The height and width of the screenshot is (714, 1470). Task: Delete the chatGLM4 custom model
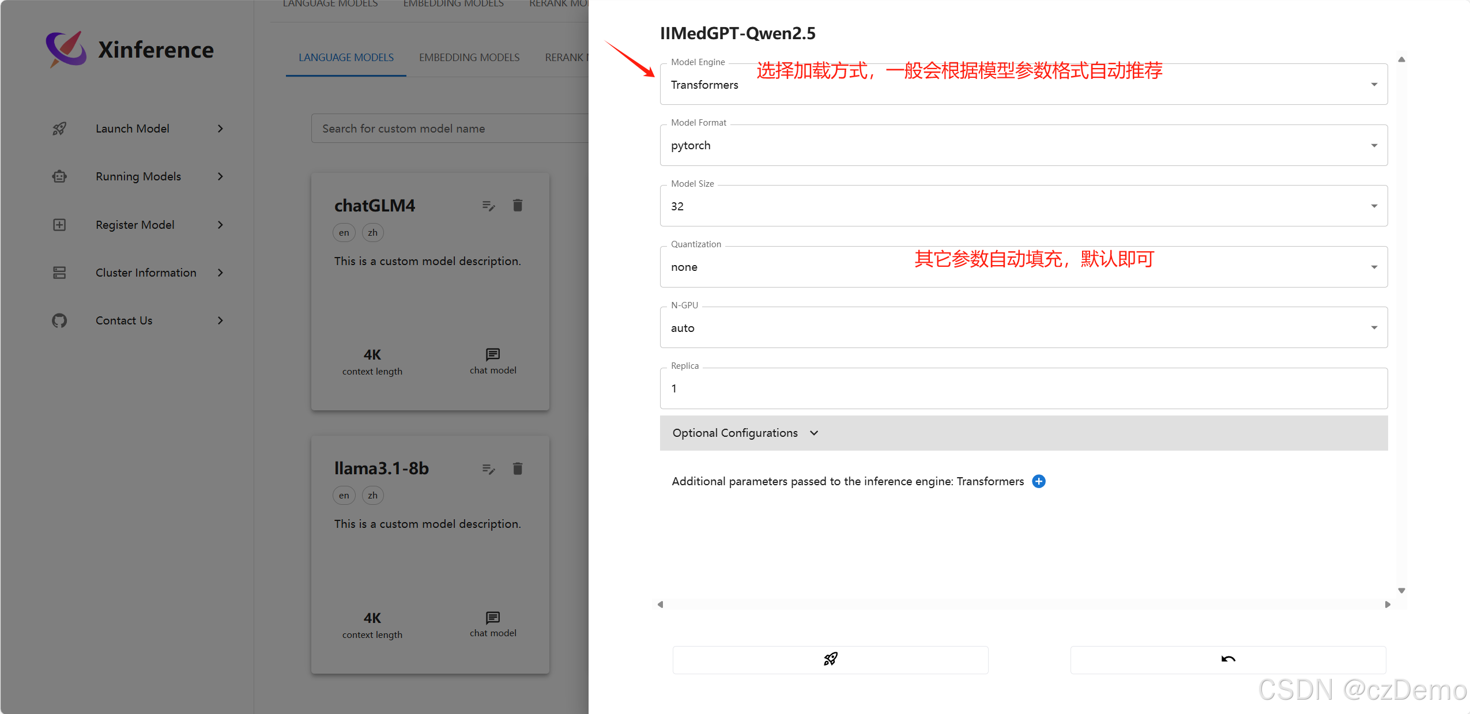pos(518,205)
